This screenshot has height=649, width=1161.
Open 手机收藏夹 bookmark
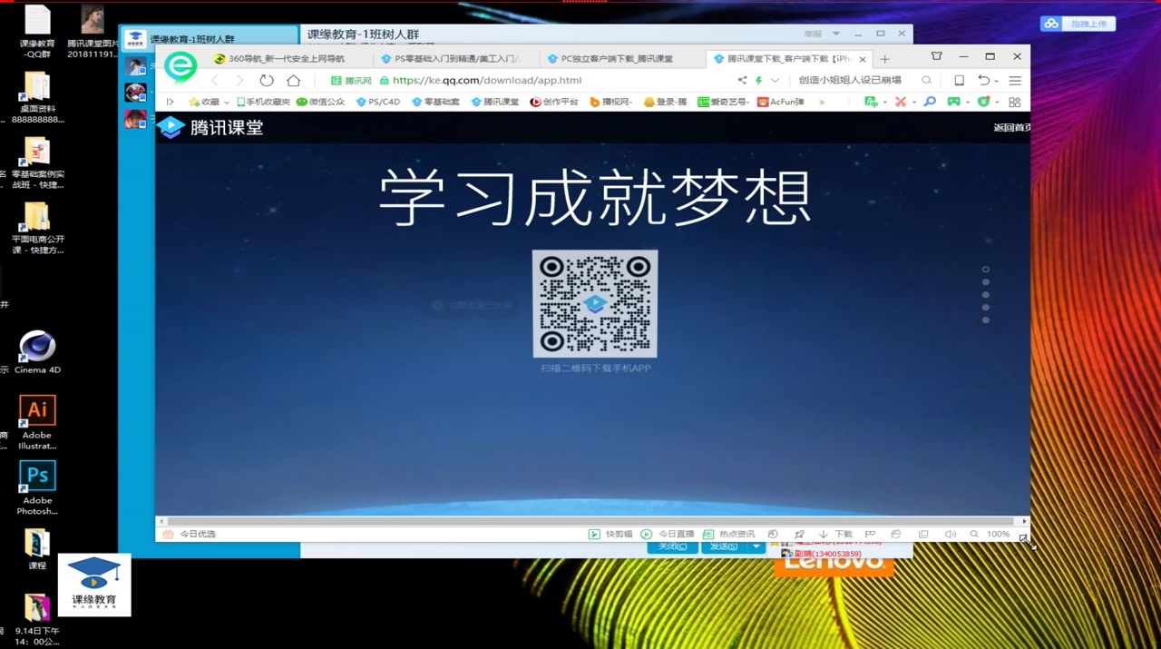click(263, 102)
